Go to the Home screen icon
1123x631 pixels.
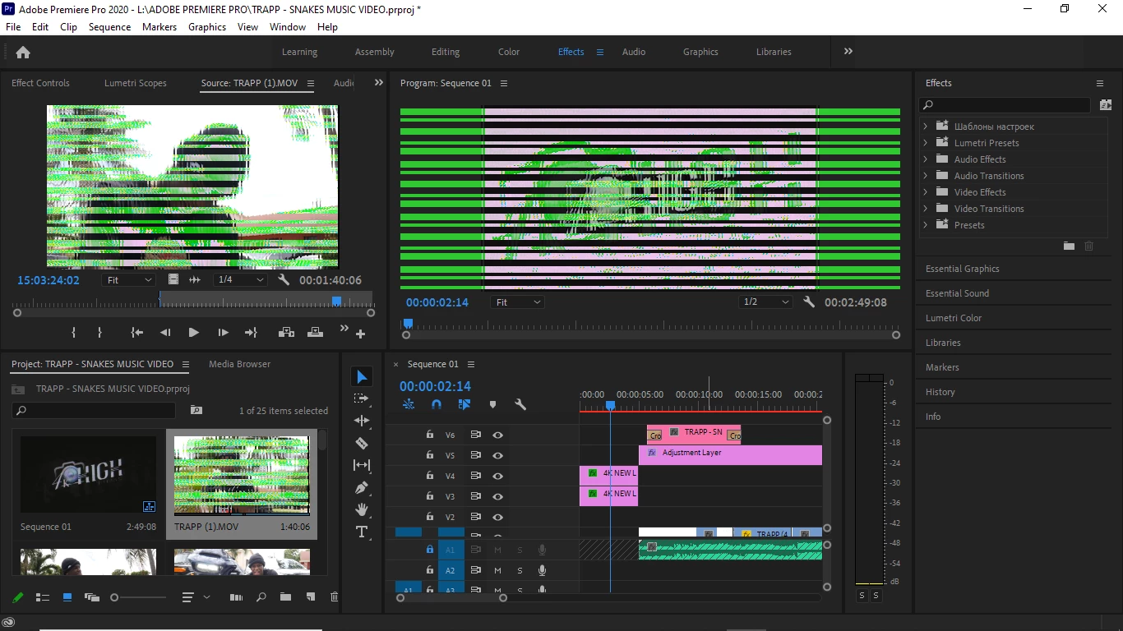pos(23,52)
